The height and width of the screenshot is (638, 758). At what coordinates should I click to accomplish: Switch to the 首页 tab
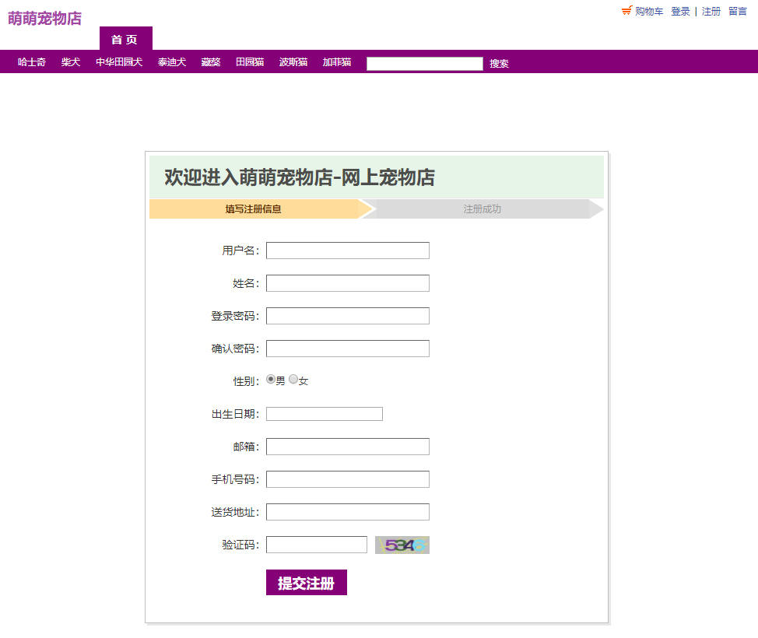tap(125, 38)
